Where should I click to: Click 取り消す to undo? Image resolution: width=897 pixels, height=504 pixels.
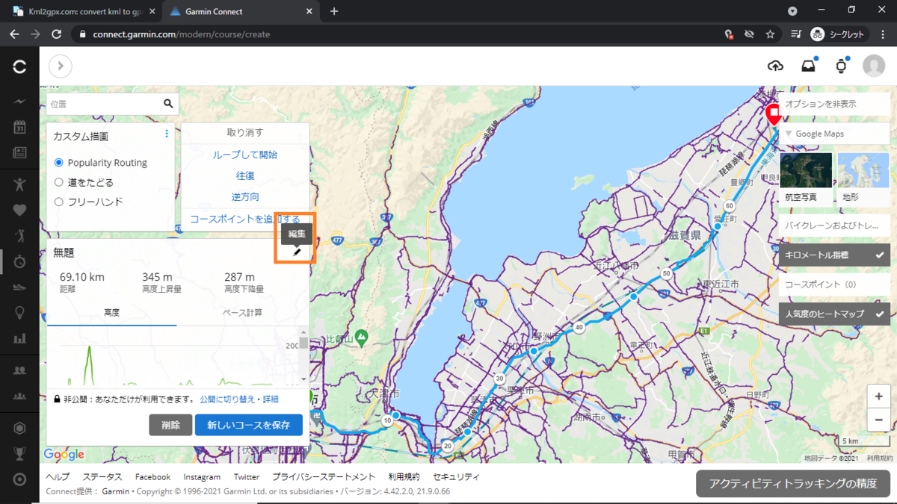click(x=245, y=132)
